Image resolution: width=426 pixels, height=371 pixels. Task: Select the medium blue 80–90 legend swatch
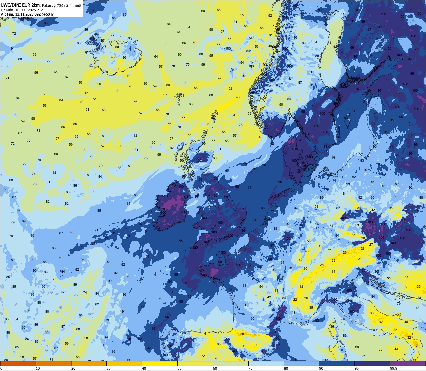click(x=302, y=364)
